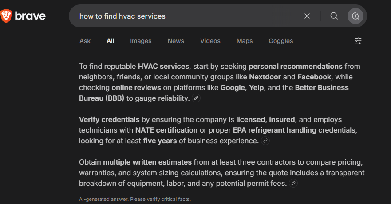Open the AI answer sparkle chat icon
This screenshot has height=204, width=391.
(355, 16)
